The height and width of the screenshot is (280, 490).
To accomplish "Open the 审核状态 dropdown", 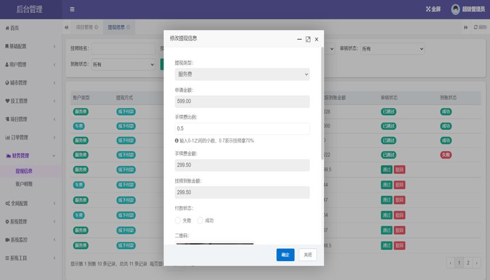I will 393,49.
